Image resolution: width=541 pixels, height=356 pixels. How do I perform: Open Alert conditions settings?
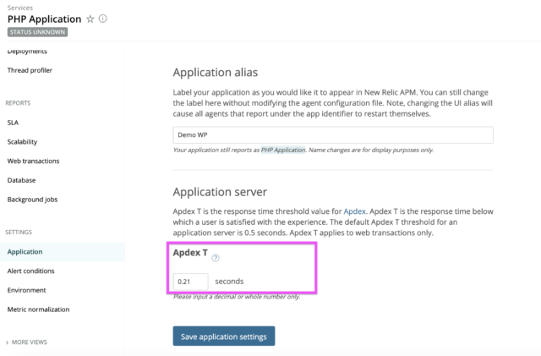pos(30,271)
